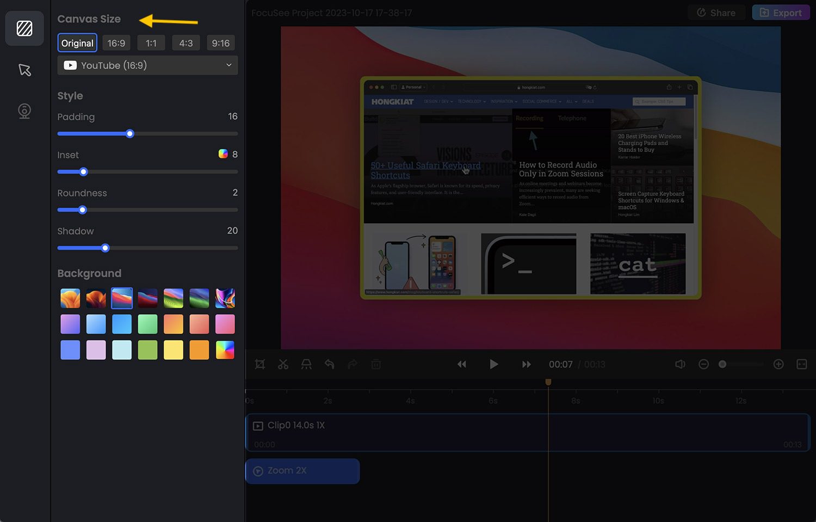
Task: Click the Export button
Action: pyautogui.click(x=781, y=13)
